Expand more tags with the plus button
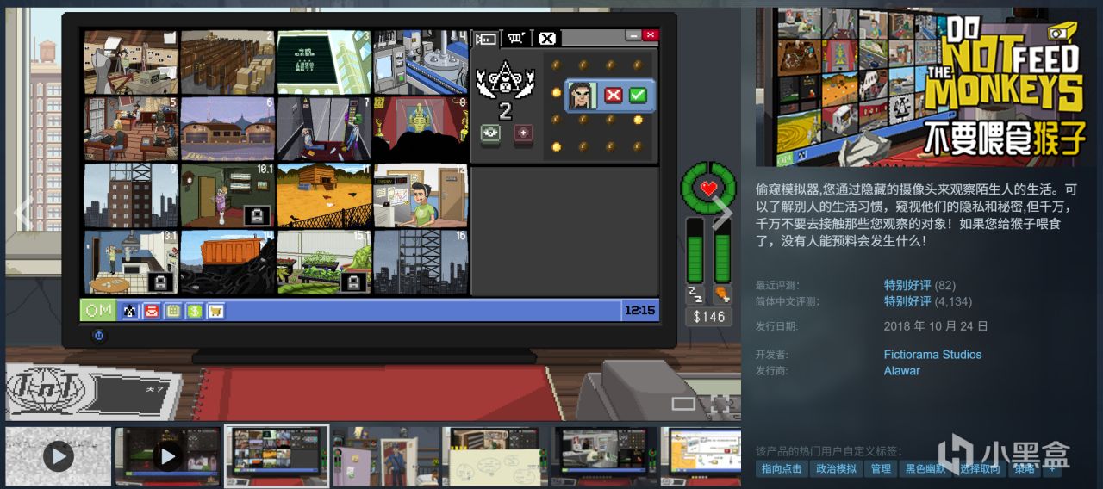The width and height of the screenshot is (1103, 489). (x=1051, y=468)
